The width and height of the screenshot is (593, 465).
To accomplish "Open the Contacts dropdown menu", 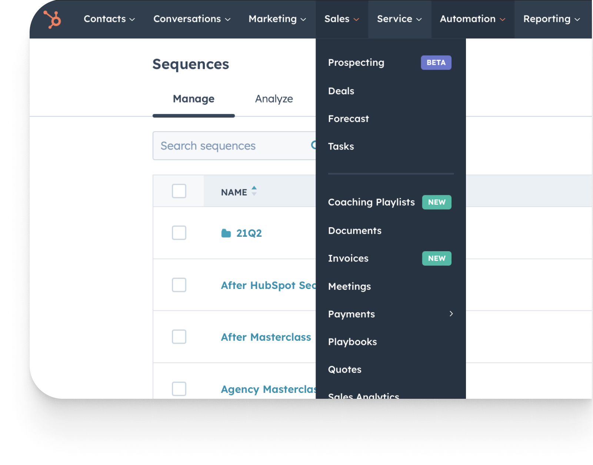I will [x=109, y=19].
